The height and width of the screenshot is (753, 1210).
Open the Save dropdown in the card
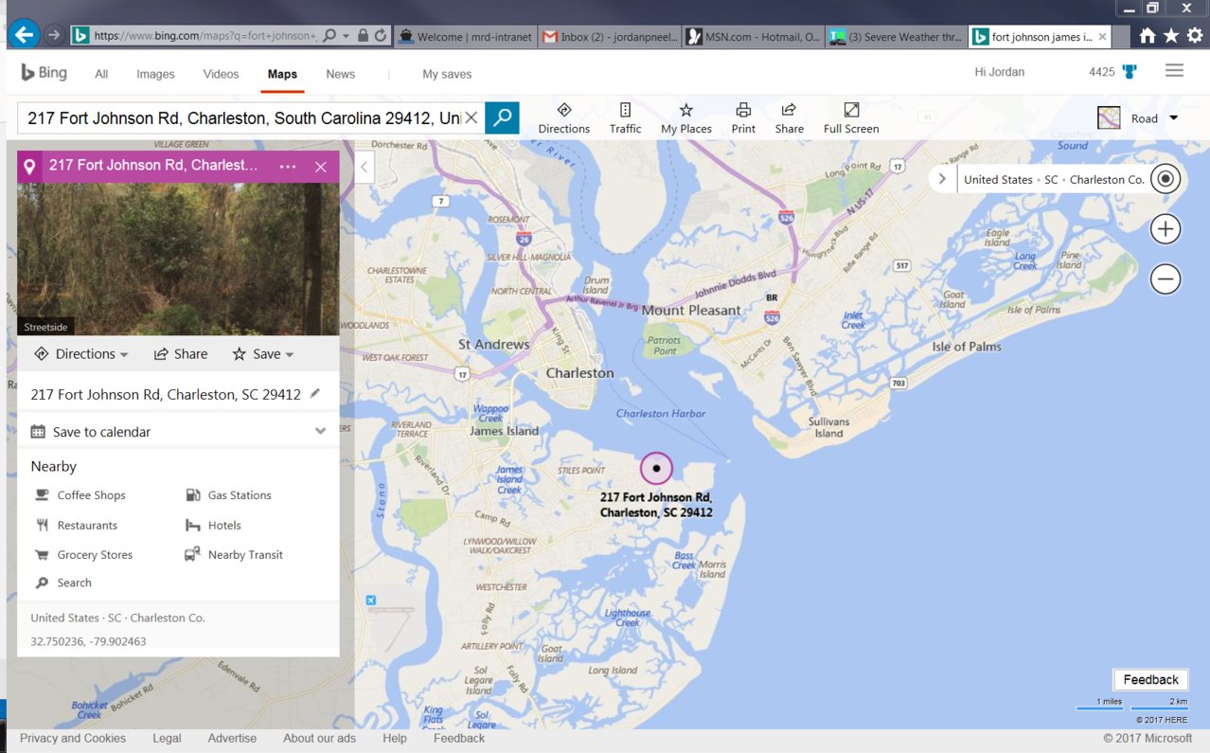coord(263,354)
